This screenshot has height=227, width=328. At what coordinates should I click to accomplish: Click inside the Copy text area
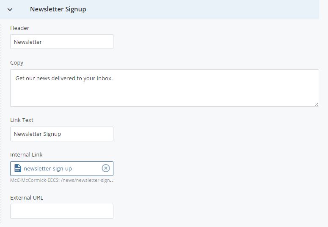click(x=165, y=88)
